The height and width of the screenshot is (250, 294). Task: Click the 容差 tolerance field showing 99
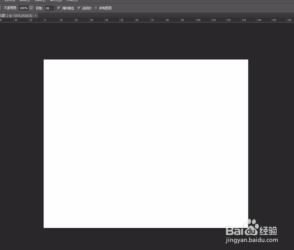pyautogui.click(x=49, y=8)
